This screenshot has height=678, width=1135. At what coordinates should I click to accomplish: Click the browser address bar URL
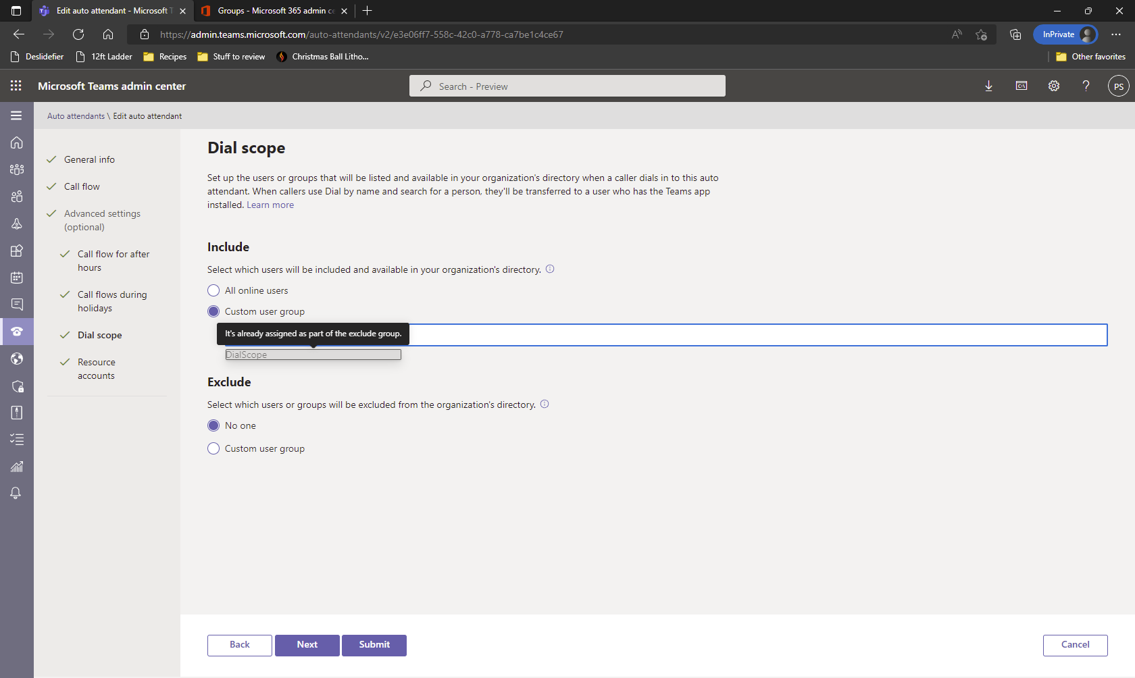pyautogui.click(x=361, y=34)
